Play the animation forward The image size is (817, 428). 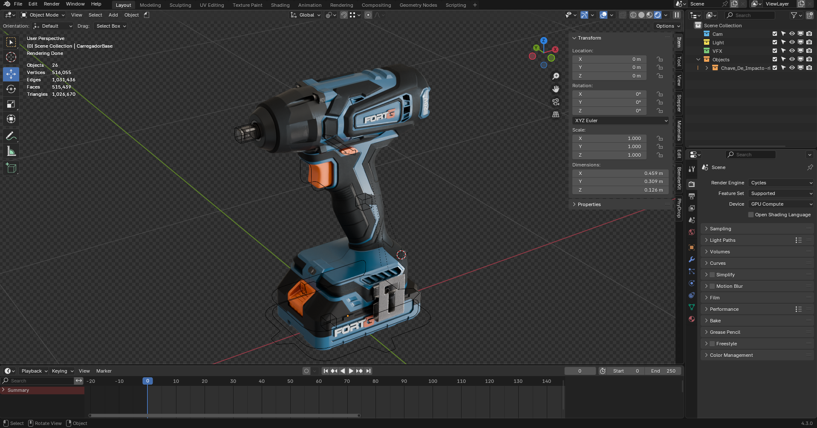click(351, 371)
